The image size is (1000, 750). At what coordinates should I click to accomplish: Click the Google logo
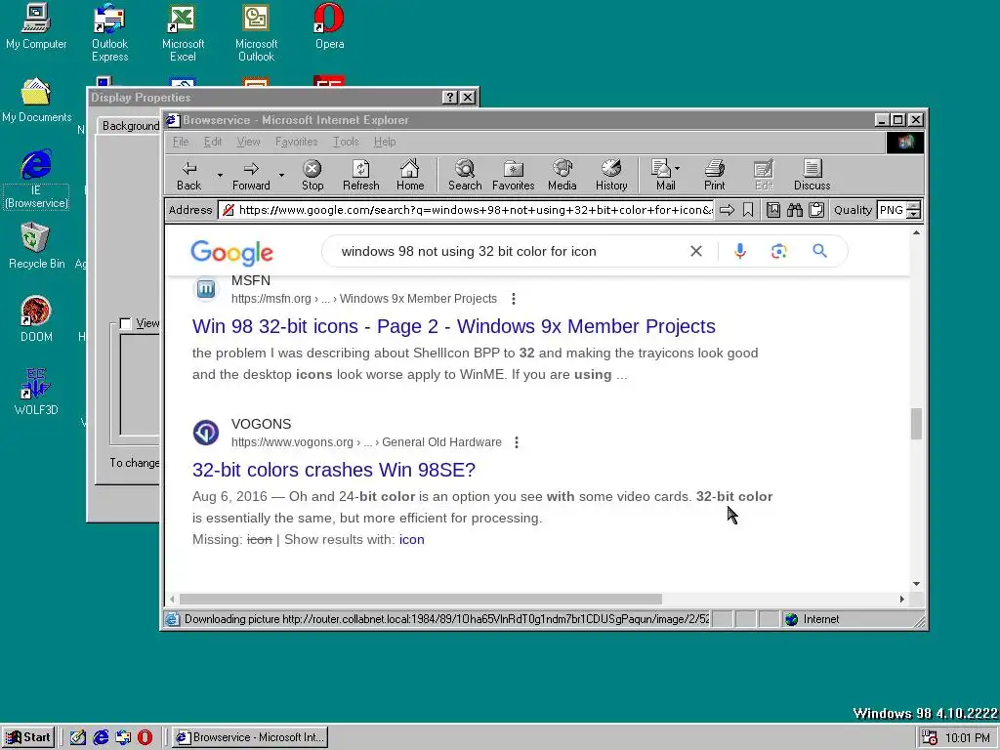232,253
